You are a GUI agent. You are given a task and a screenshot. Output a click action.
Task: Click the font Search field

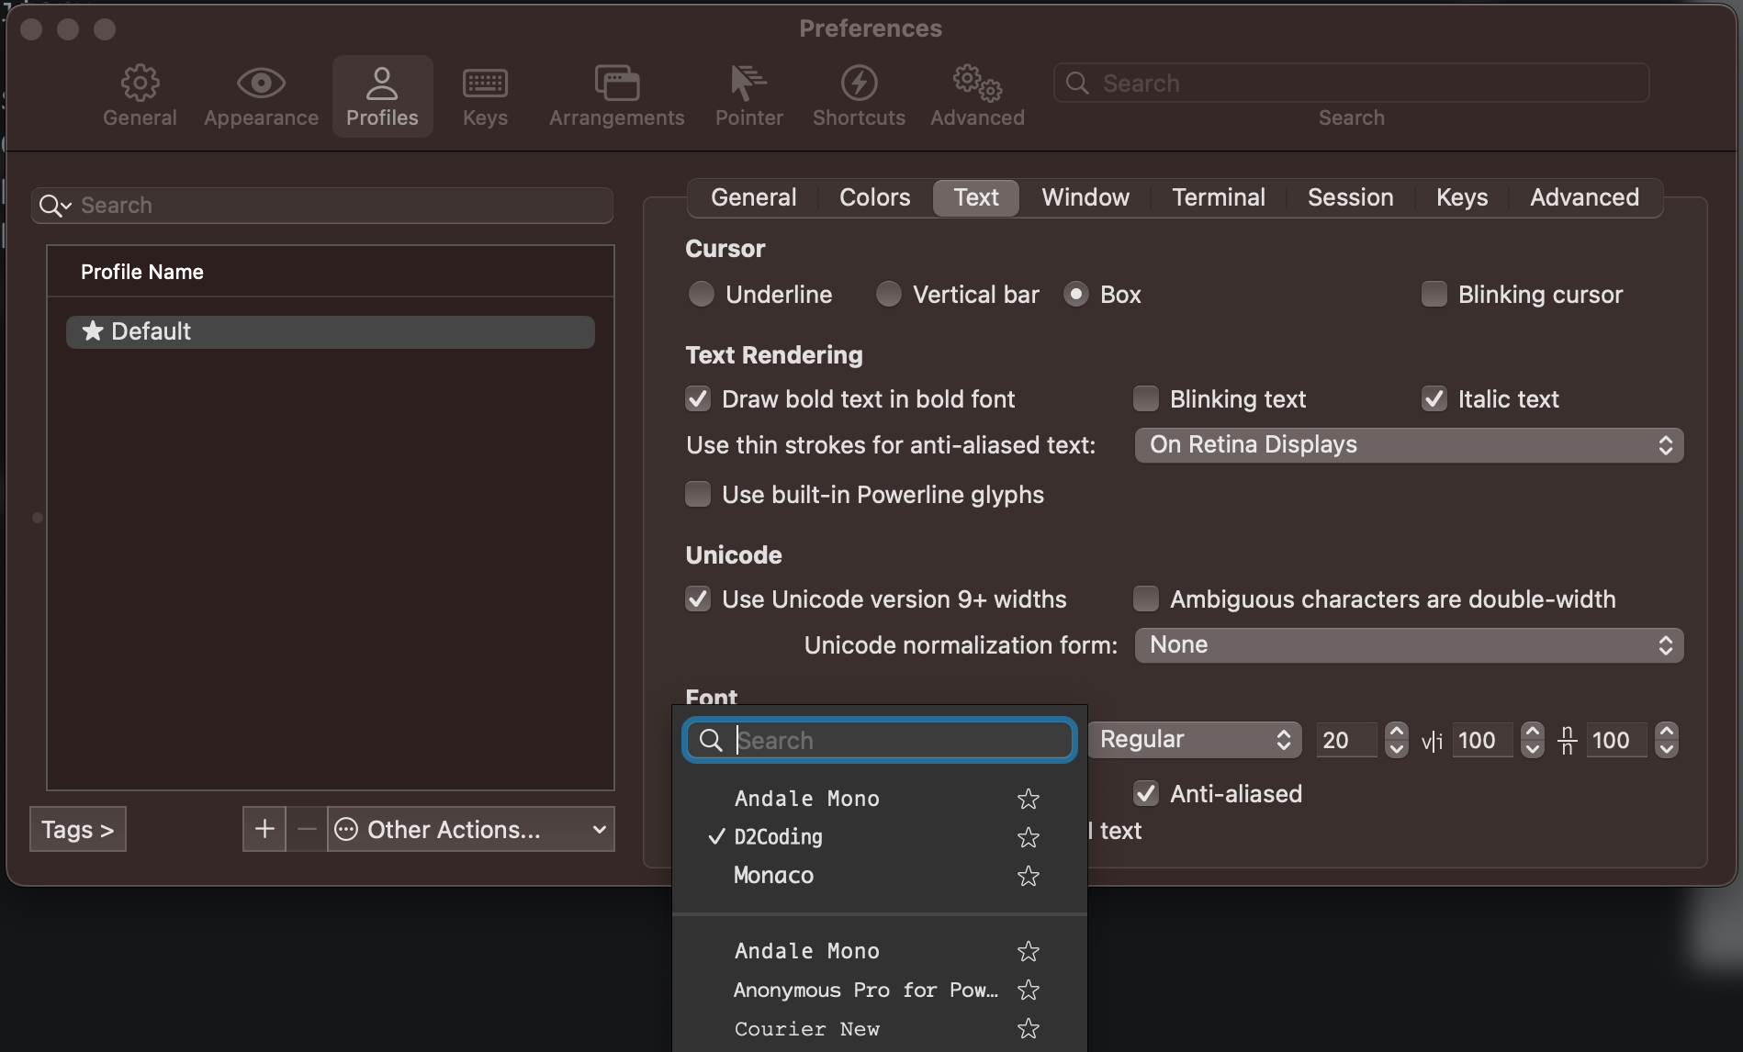880,740
